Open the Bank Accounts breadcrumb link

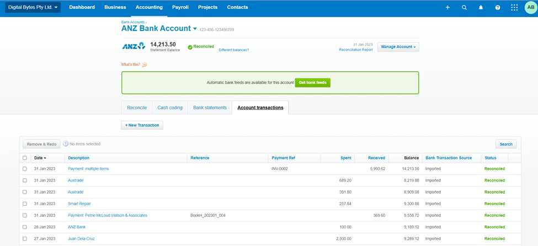(133, 22)
